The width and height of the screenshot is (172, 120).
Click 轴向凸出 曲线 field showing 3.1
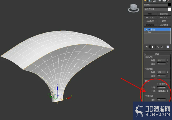pos(162,64)
